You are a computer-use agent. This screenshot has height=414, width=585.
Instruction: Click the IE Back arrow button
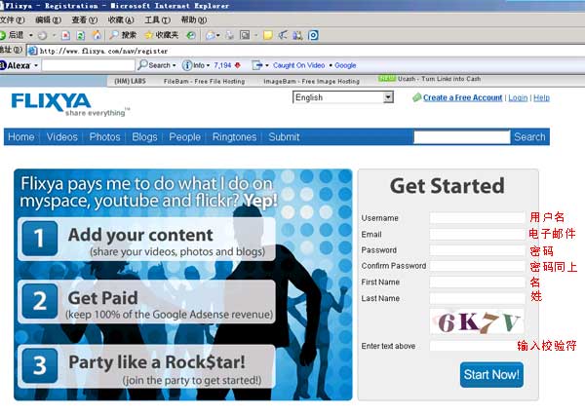pyautogui.click(x=8, y=35)
